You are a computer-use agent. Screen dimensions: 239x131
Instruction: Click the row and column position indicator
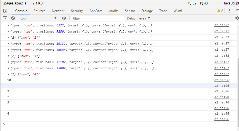pos(198,3)
